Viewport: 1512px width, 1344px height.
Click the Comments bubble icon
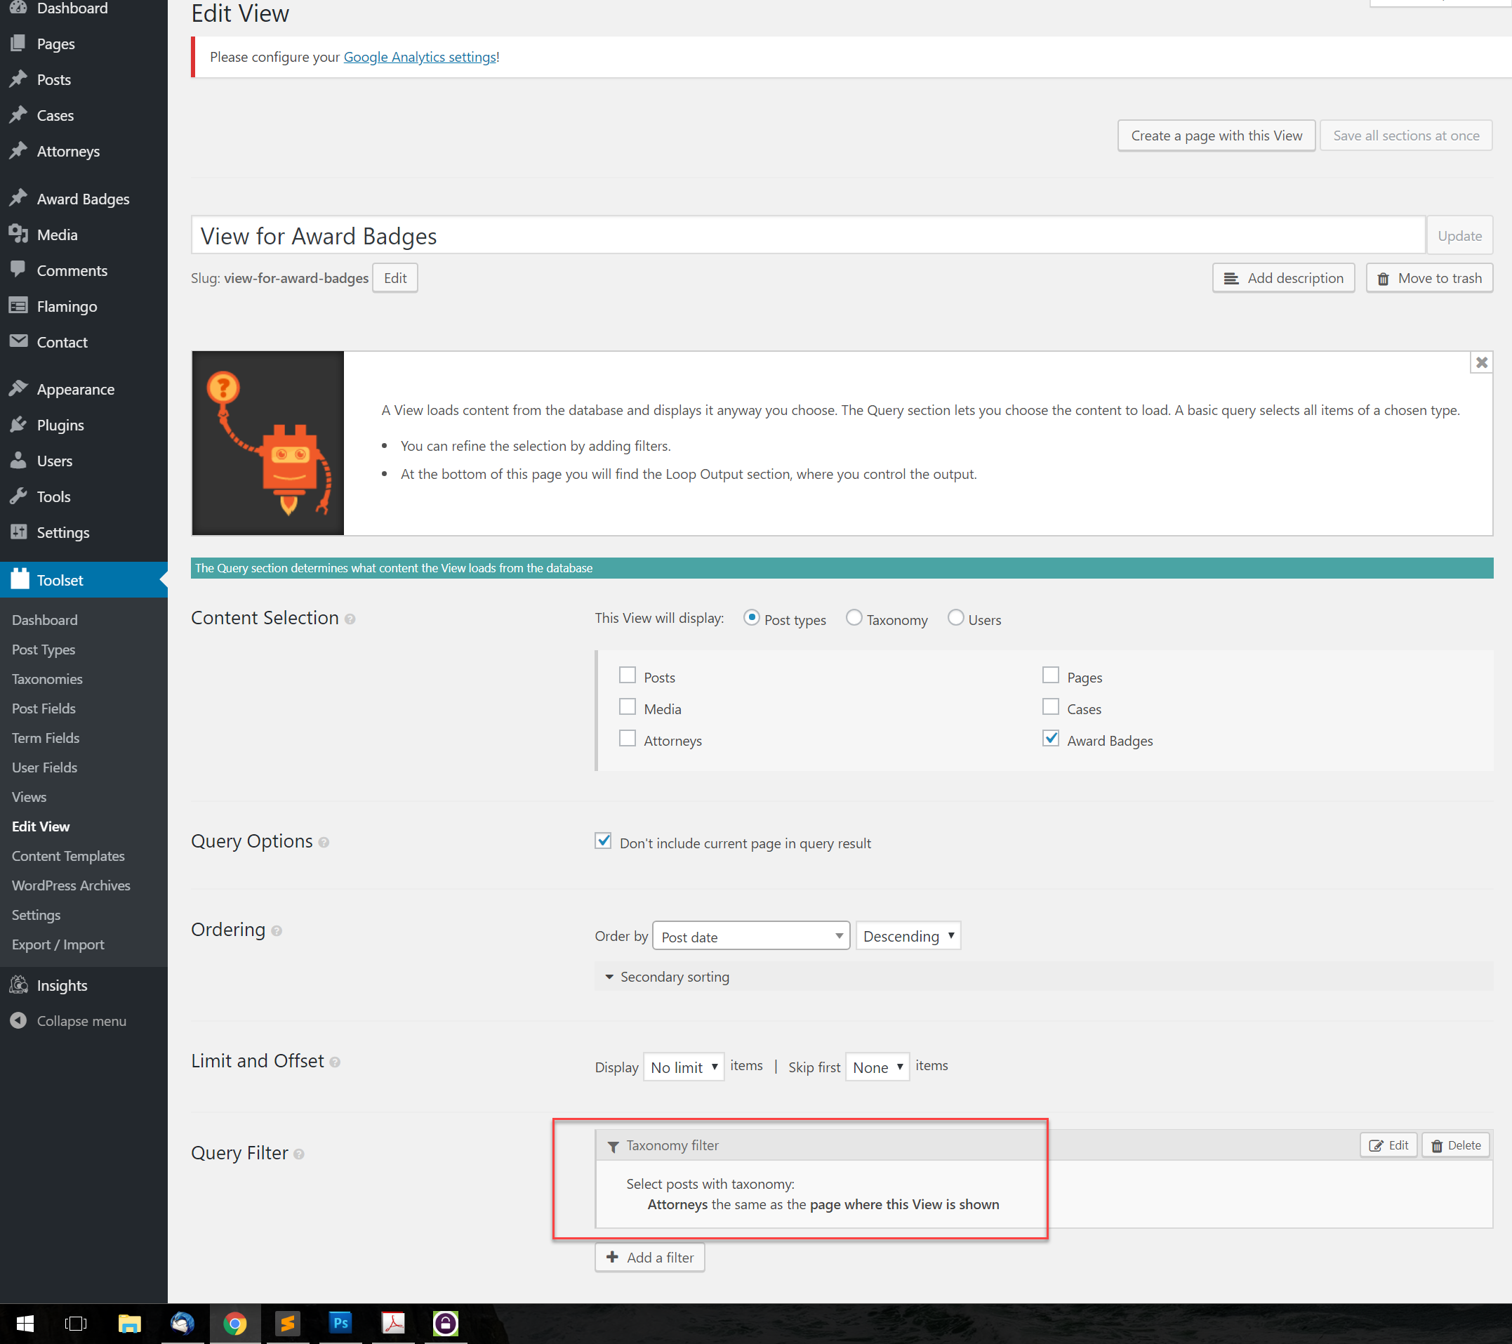tap(18, 270)
